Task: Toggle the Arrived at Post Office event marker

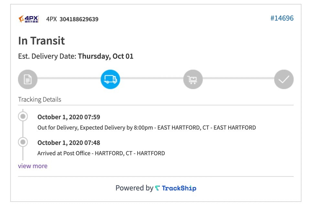Action: (x=23, y=142)
